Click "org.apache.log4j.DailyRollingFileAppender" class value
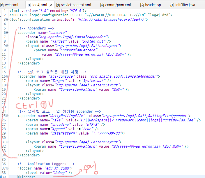 pyautogui.click(x=145, y=116)
